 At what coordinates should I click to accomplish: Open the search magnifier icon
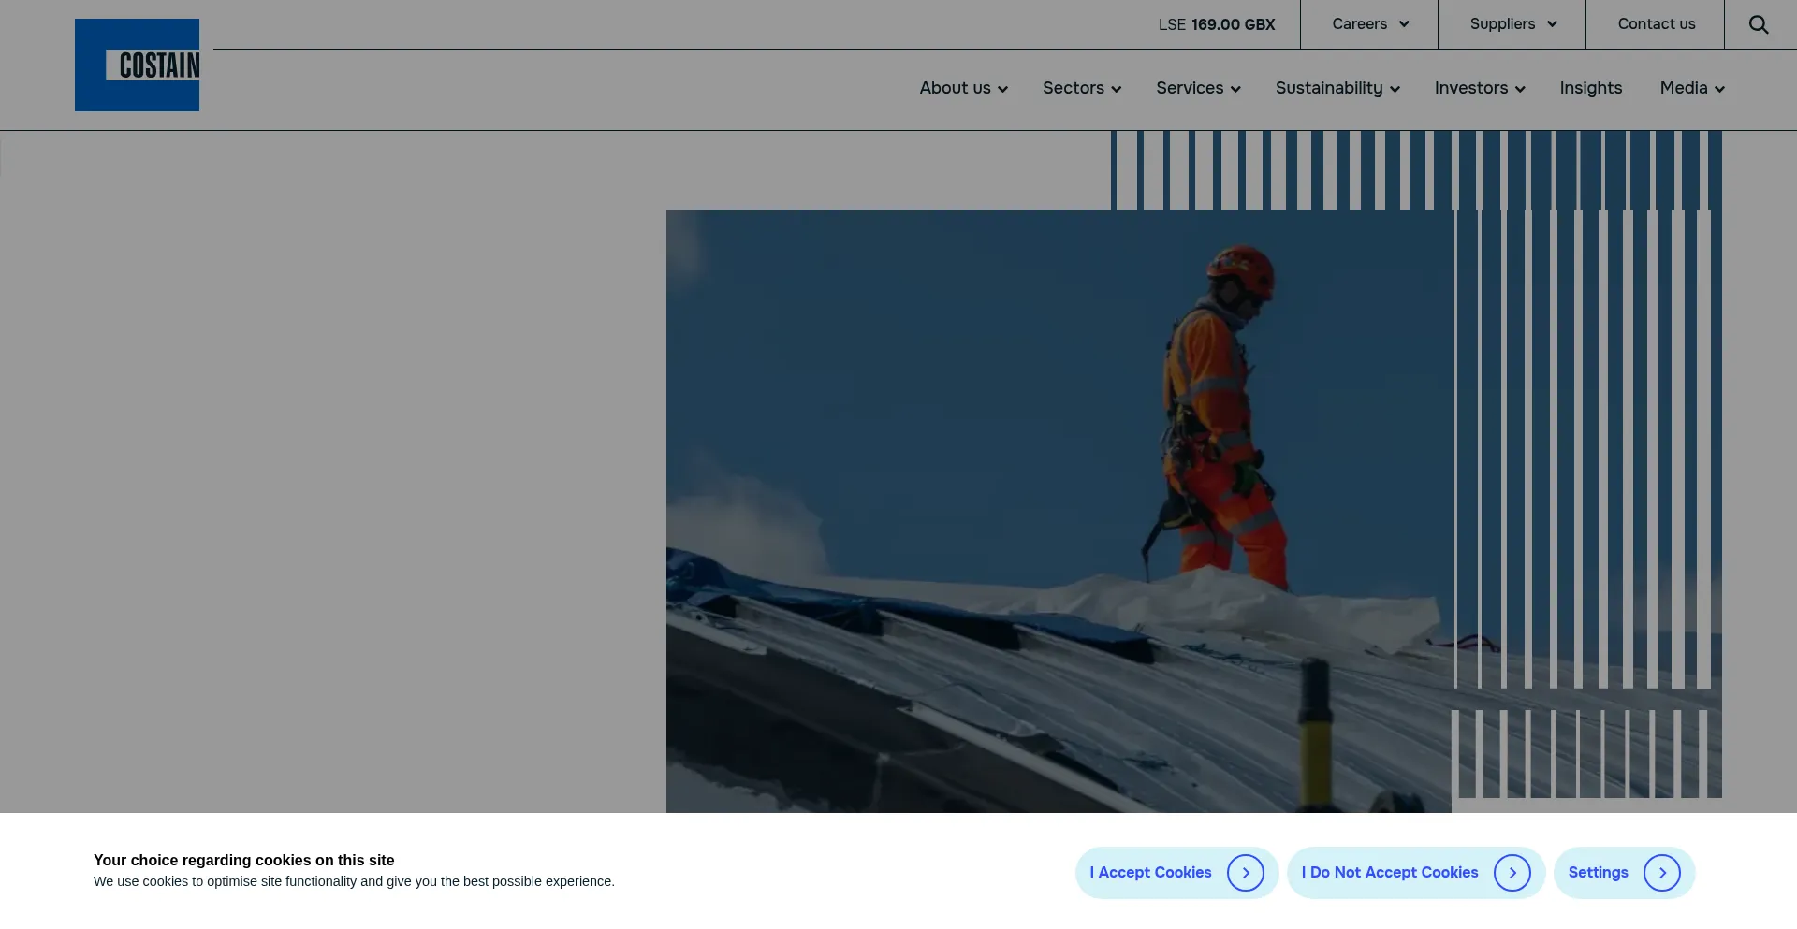[x=1759, y=24]
